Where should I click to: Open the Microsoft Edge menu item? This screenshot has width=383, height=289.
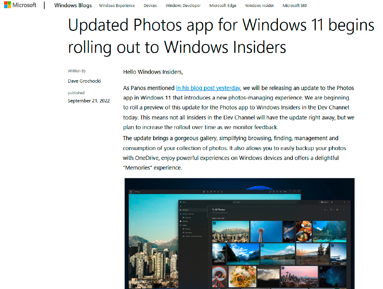click(x=223, y=5)
